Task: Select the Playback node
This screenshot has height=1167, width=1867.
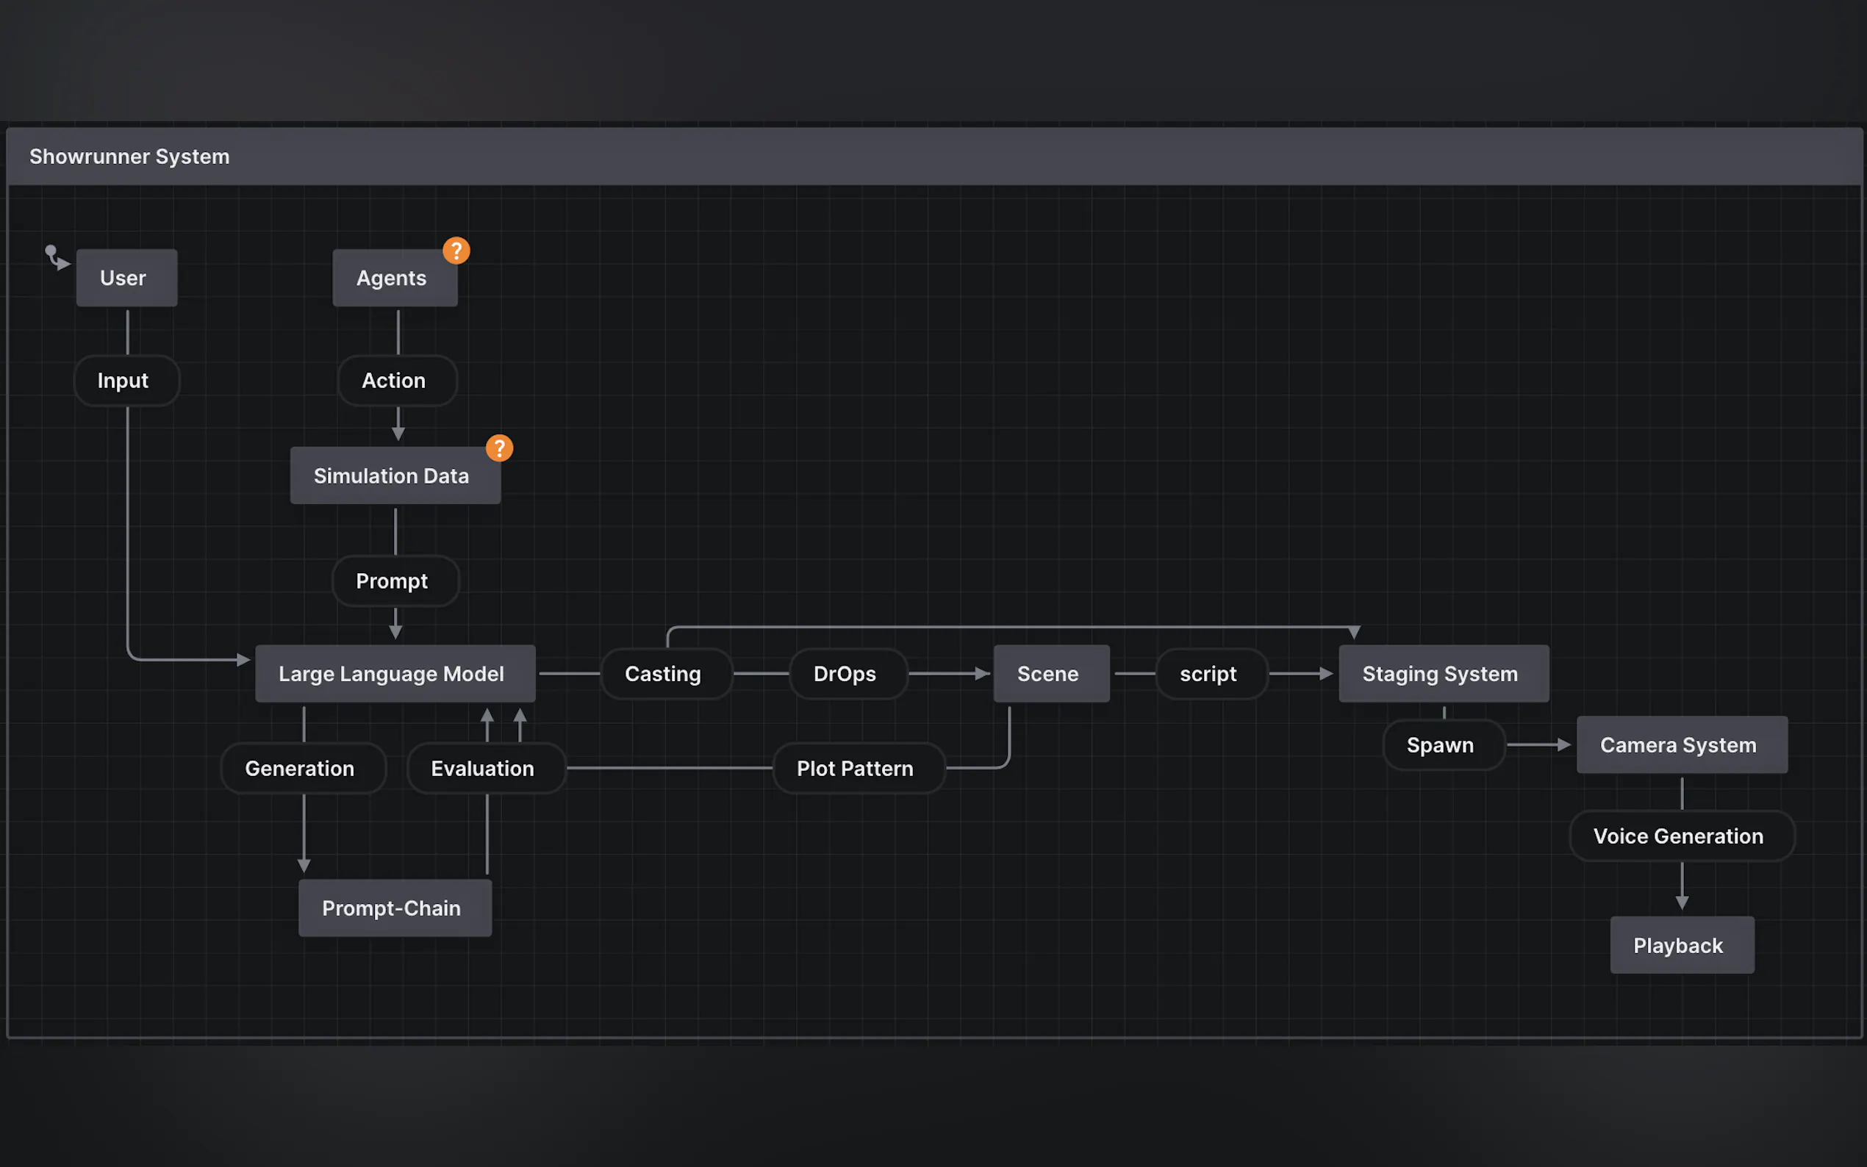Action: tap(1681, 946)
